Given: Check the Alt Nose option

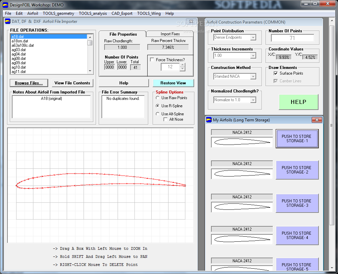Looking at the screenshot, I should tap(165, 119).
